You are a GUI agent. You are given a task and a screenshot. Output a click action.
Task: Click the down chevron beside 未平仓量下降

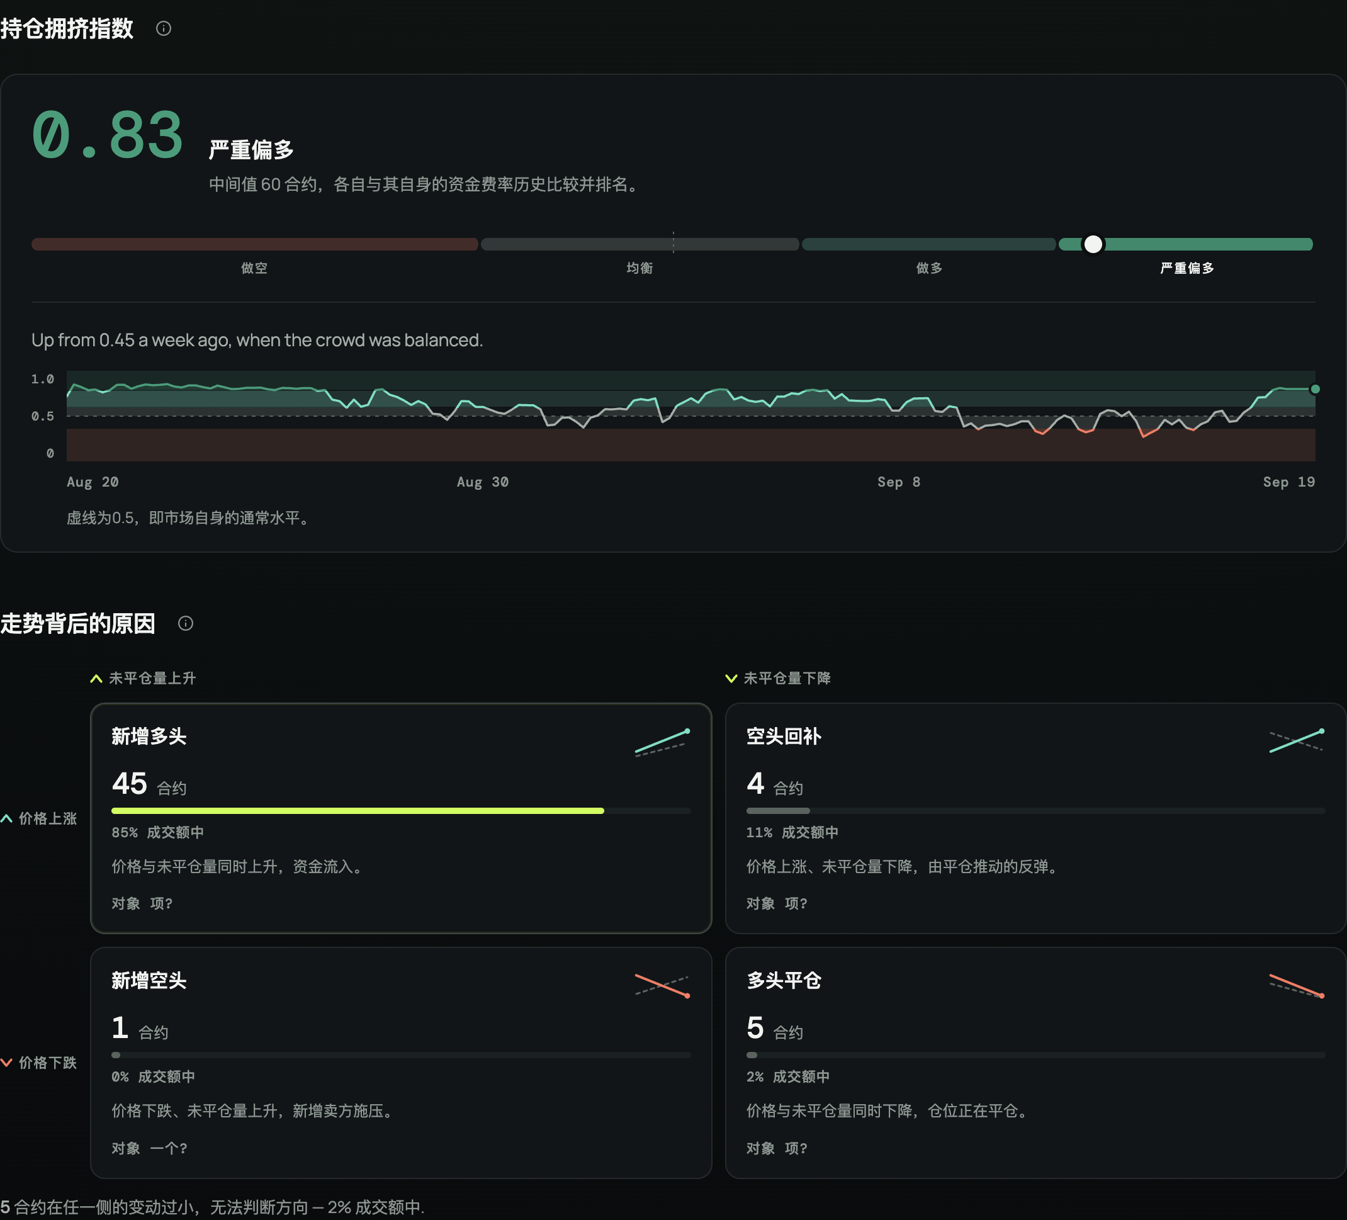pos(731,679)
